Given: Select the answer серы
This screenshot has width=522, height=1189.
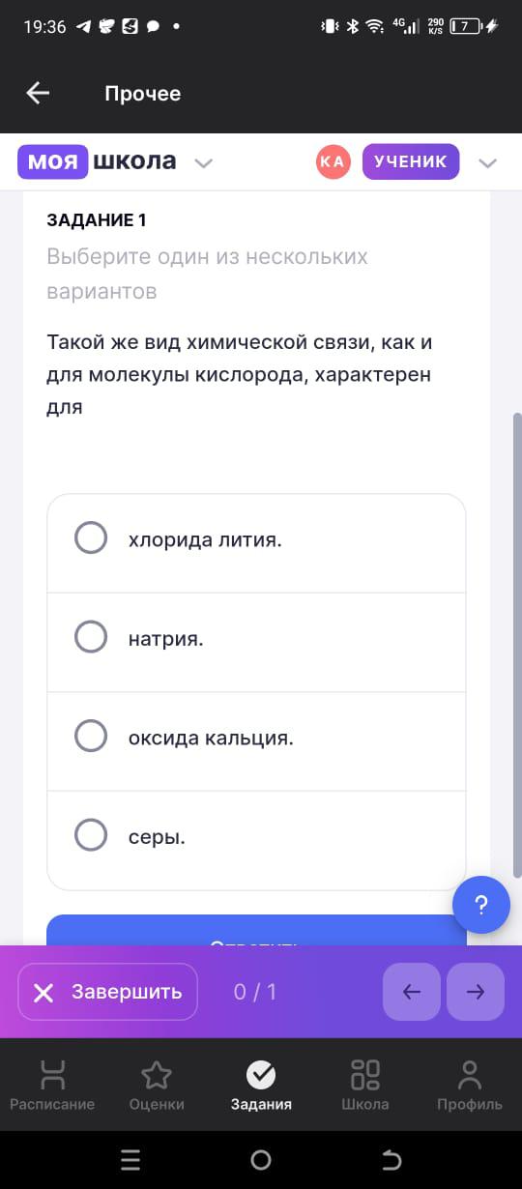Looking at the screenshot, I should [x=256, y=837].
